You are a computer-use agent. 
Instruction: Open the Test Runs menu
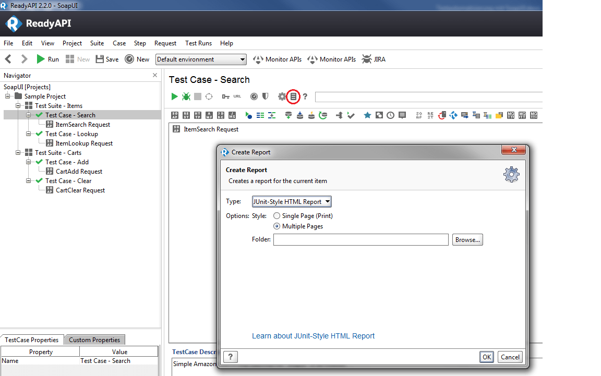click(198, 43)
